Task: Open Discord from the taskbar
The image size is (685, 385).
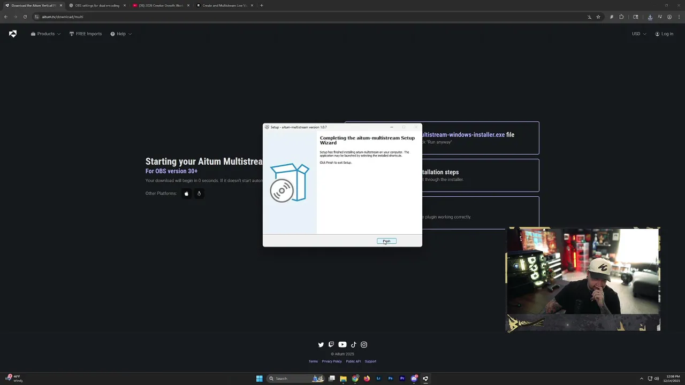Action: [x=414, y=379]
